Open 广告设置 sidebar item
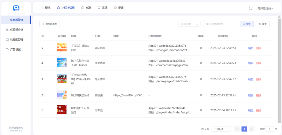The image size is (282, 135). tap(16, 49)
